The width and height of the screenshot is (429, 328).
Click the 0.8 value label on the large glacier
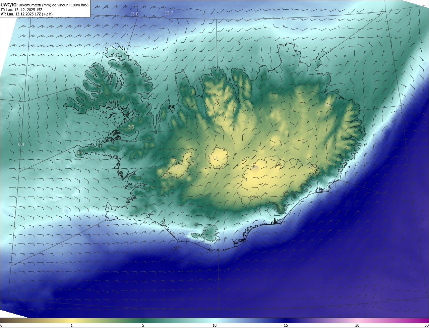click(x=255, y=167)
